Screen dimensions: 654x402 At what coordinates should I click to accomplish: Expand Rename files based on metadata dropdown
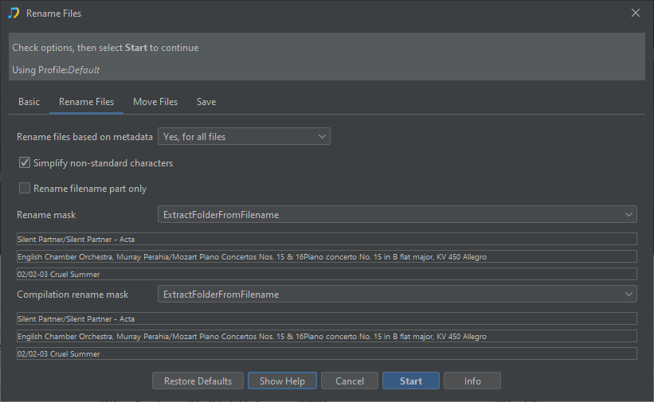point(244,137)
